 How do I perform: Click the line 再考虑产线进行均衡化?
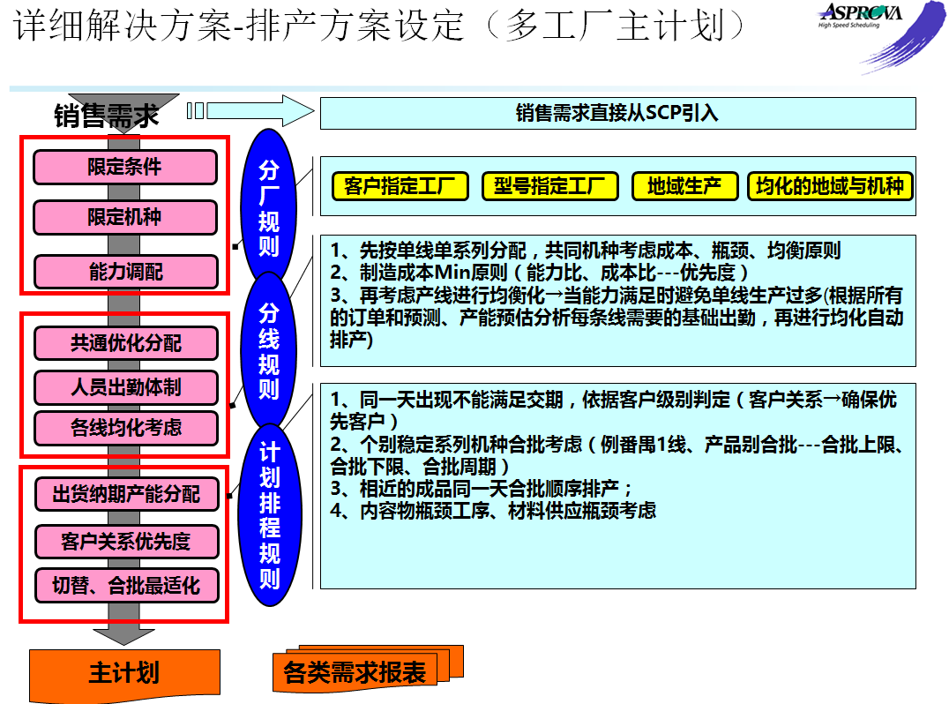pyautogui.click(x=616, y=318)
